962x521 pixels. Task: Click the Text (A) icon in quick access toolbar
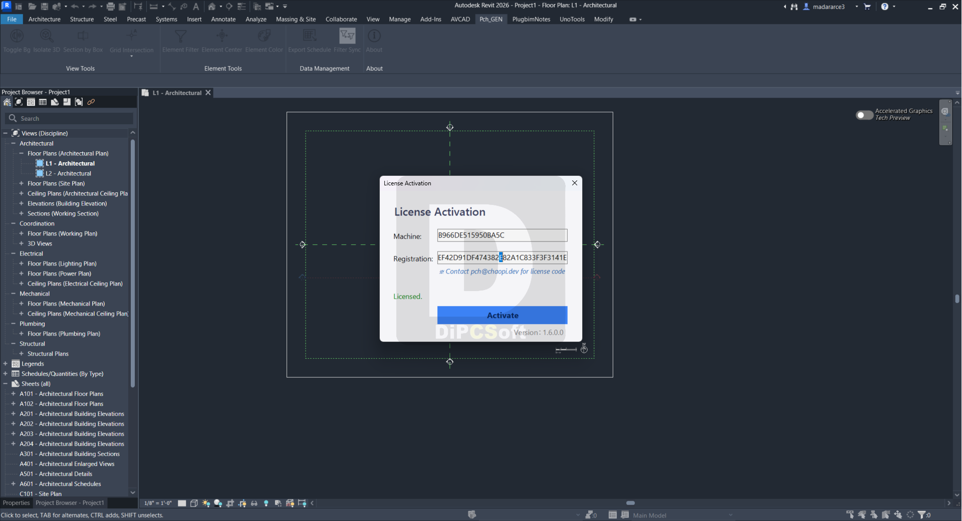196,7
